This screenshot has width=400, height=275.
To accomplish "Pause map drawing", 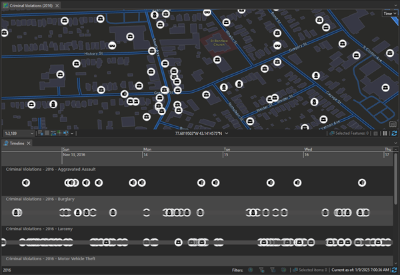I will point(385,133).
